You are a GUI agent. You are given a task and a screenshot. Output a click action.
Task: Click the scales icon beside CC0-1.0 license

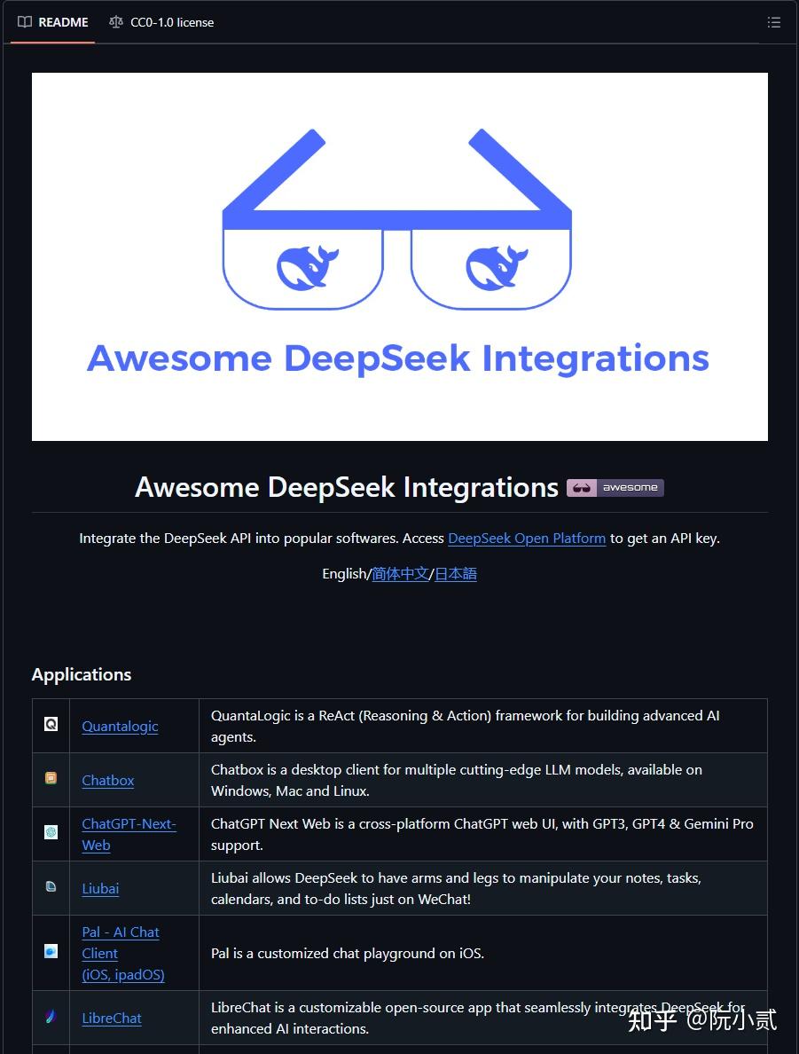point(116,22)
